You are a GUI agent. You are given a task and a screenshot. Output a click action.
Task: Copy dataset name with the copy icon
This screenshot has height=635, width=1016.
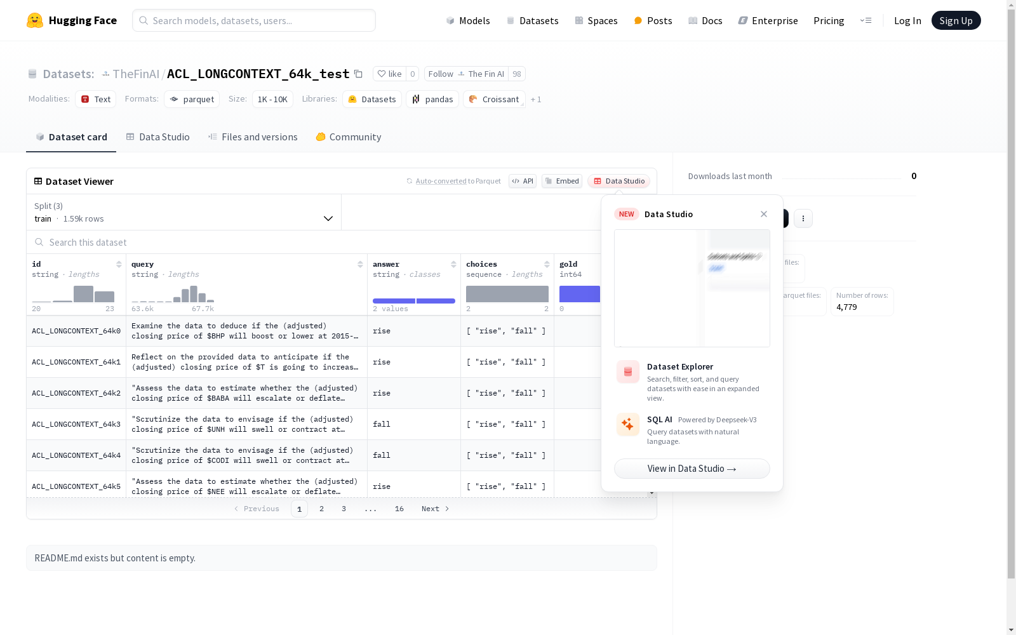tap(358, 74)
